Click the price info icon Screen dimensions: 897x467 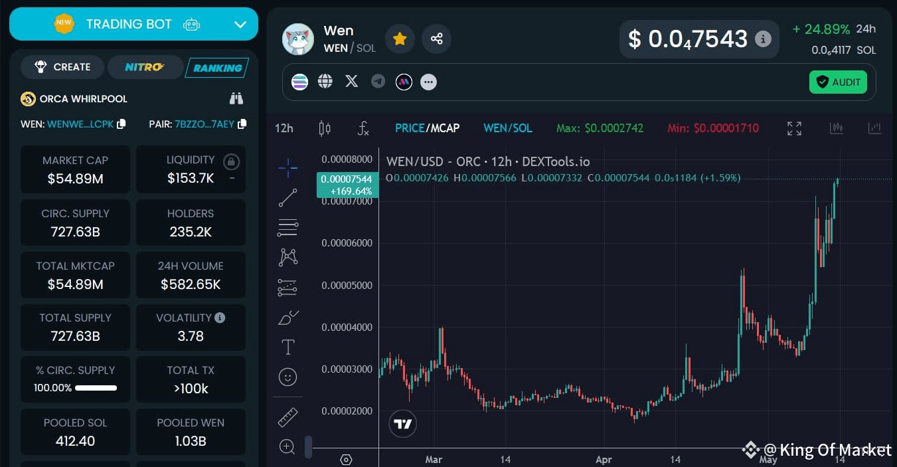pos(764,39)
